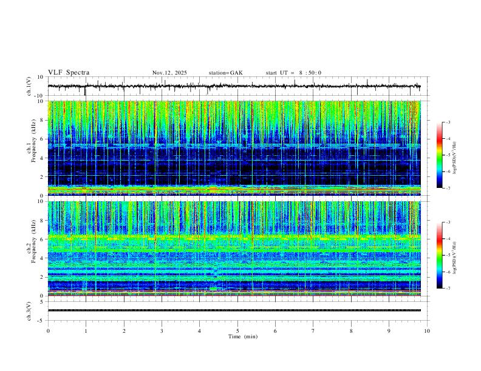This screenshot has width=481, height=371.
Task: Select the ch.1 "Frequency (kHz)" axis label
Action: [x=33, y=141]
